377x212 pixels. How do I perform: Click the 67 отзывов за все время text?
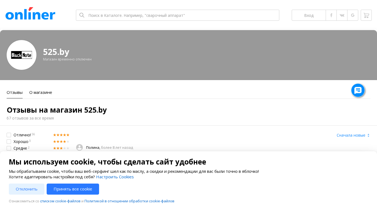click(x=30, y=118)
